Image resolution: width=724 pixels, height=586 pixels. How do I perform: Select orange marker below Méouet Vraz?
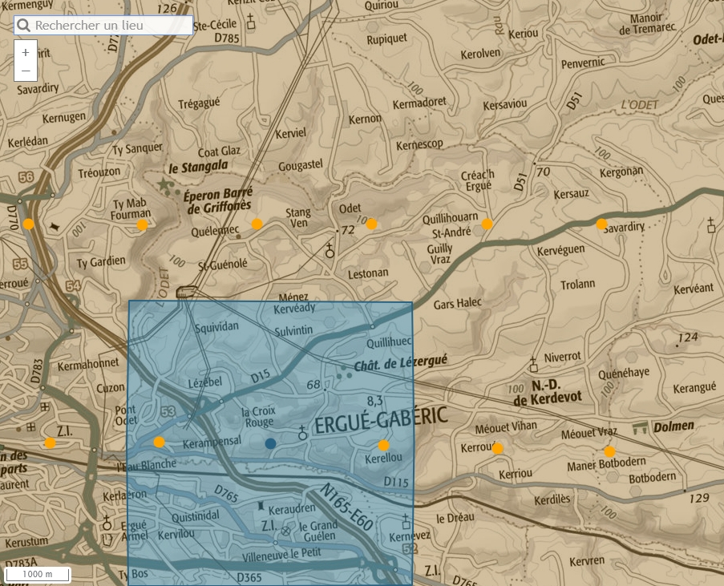point(609,451)
